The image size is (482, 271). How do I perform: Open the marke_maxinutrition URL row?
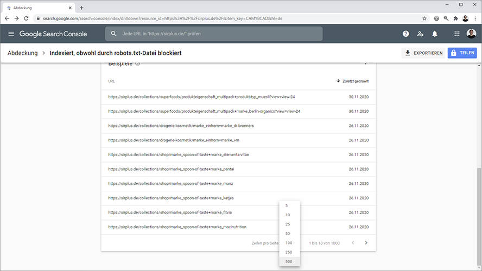(238, 227)
